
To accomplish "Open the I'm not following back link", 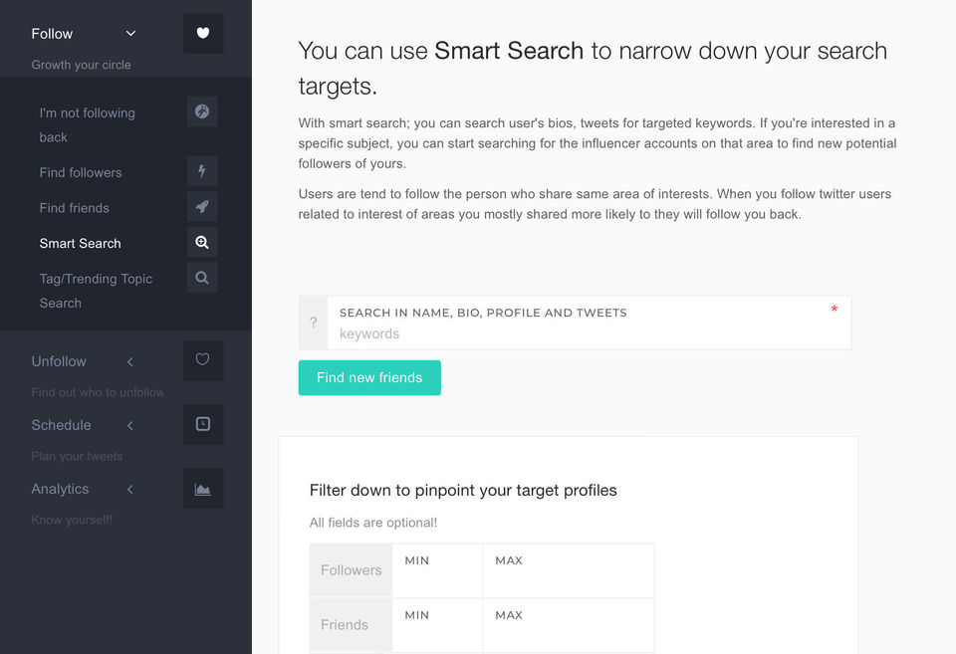I will pyautogui.click(x=87, y=124).
